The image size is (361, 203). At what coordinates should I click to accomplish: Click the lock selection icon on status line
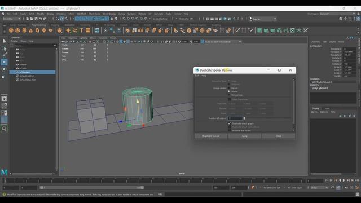coord(112,19)
